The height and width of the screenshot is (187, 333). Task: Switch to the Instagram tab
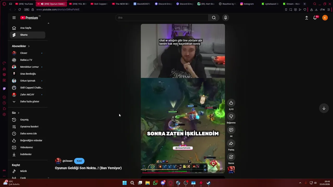pyautogui.click(x=248, y=4)
